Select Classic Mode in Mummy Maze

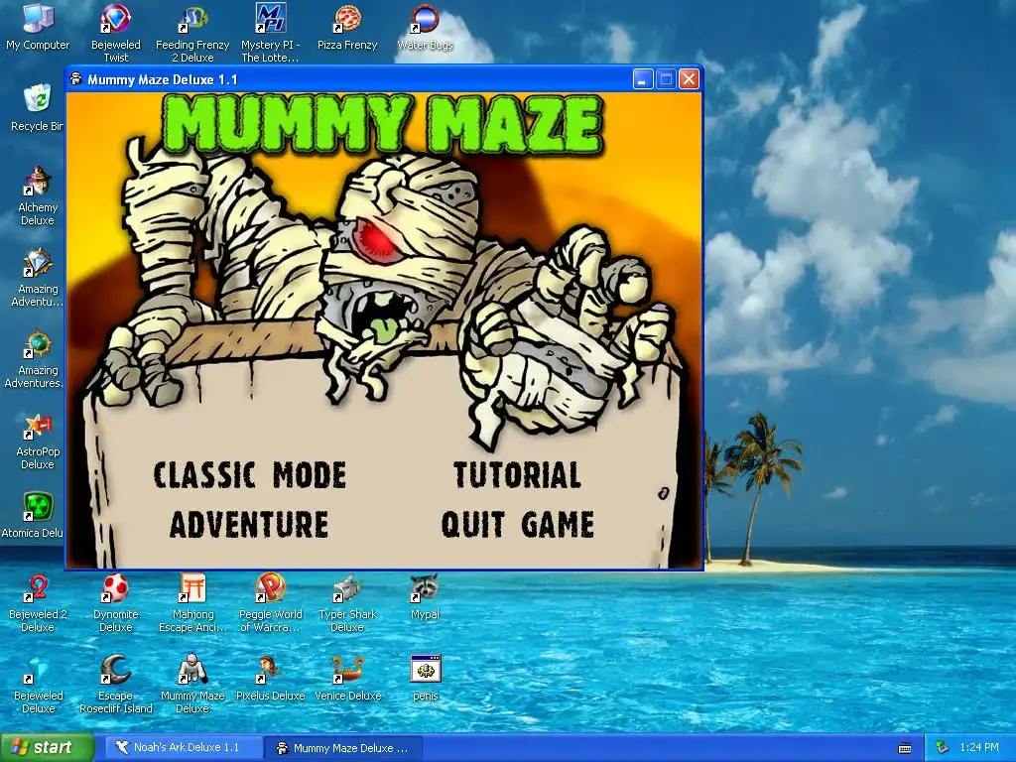tap(249, 475)
